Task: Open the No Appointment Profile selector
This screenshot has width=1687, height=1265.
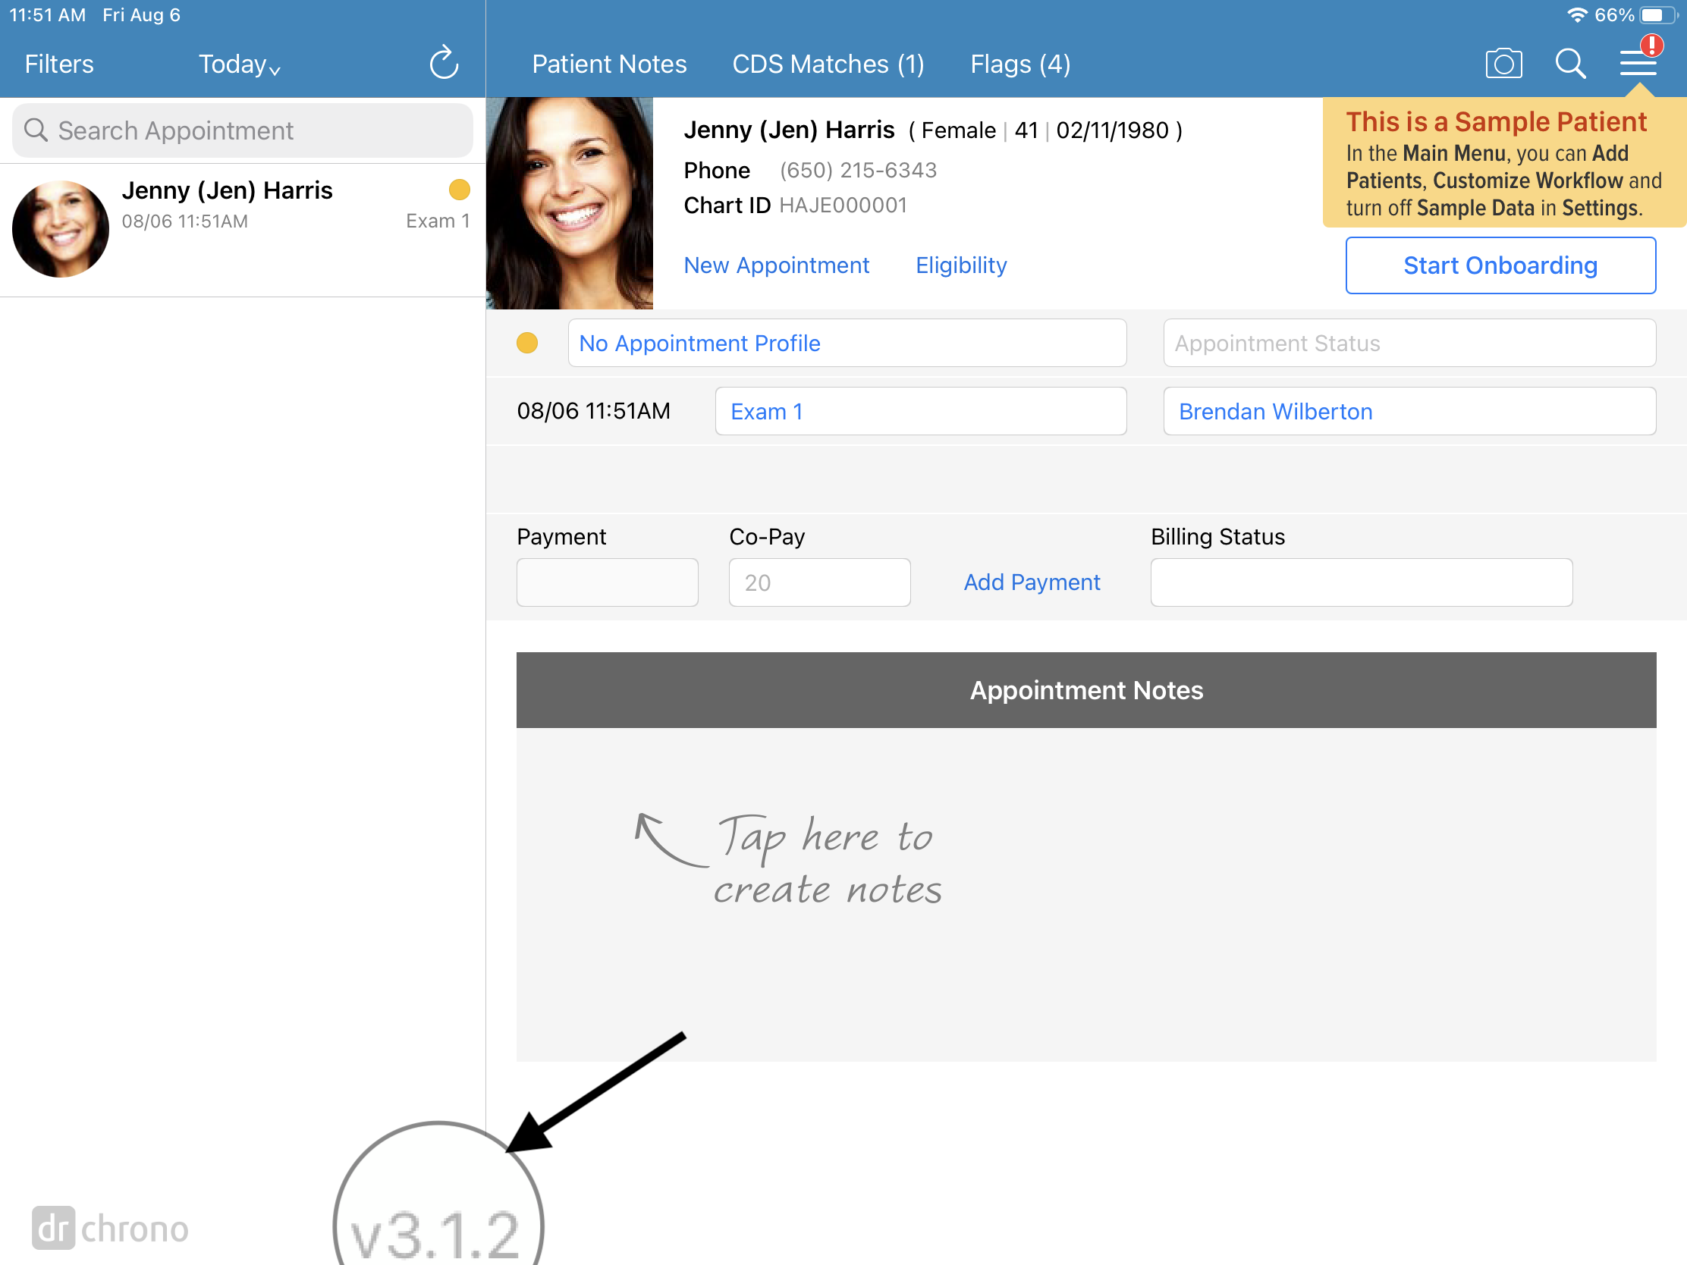Action: pos(847,343)
